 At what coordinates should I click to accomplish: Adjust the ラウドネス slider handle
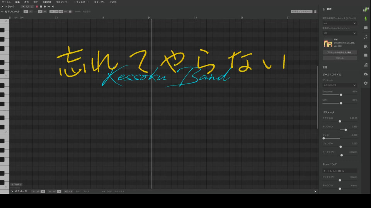pyautogui.click(x=340, y=121)
